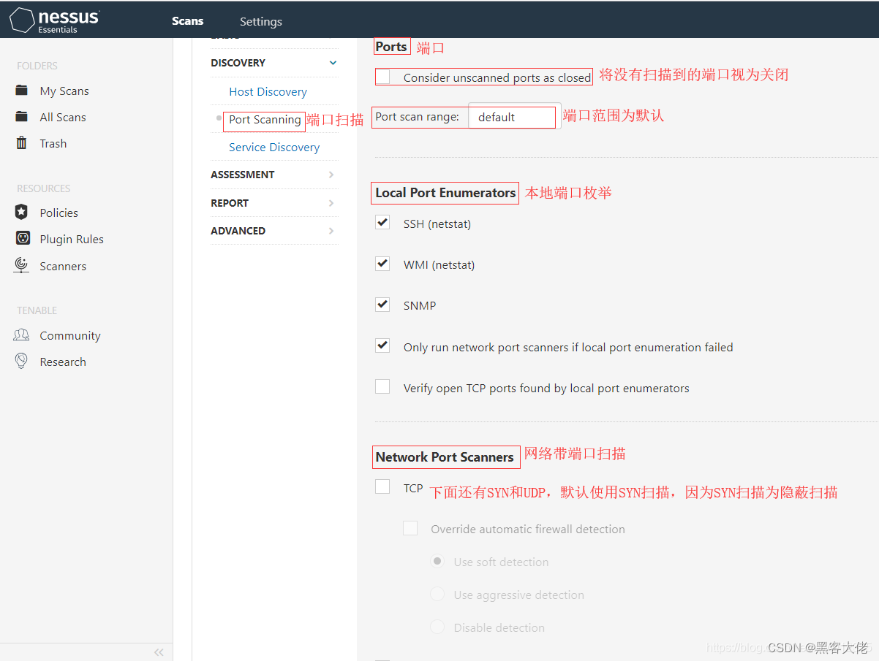Uncheck WMI (netstat) enumerator
The image size is (879, 661).
click(x=382, y=264)
